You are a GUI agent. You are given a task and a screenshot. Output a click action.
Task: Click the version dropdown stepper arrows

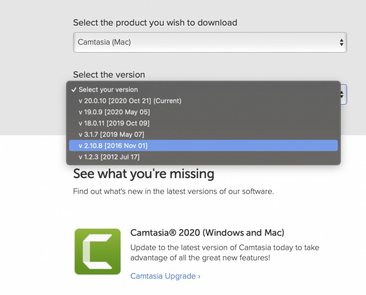(x=342, y=95)
